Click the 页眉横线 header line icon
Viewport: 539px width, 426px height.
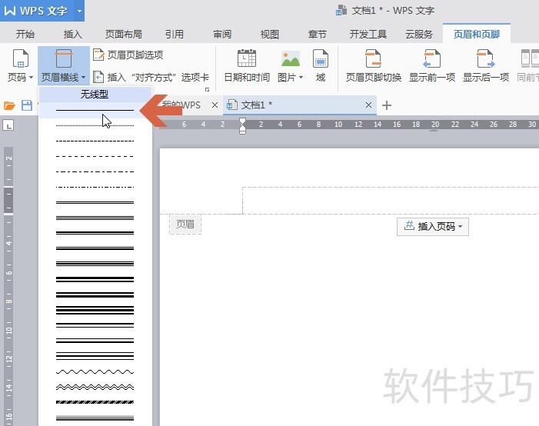pyautogui.click(x=64, y=58)
